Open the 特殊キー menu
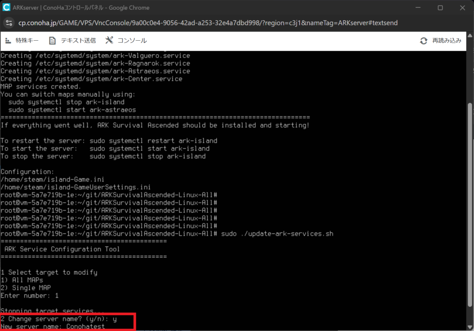The image size is (474, 331). (x=27, y=41)
